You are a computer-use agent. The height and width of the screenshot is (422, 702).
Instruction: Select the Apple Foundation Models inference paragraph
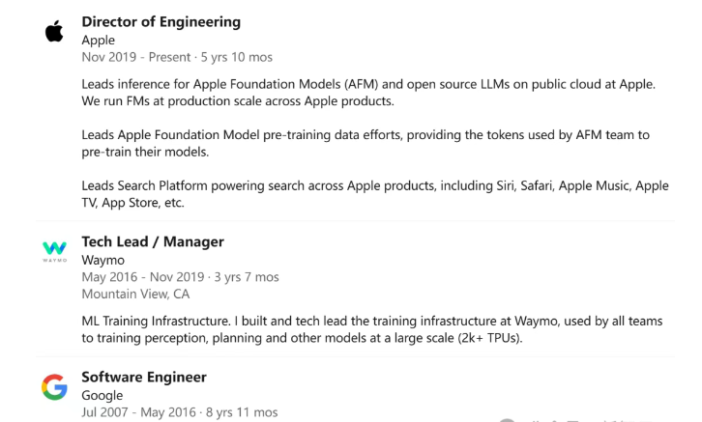[368, 93]
